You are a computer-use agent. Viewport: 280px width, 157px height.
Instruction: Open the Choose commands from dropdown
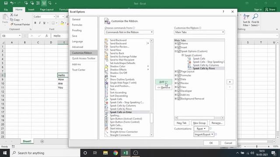point(129,32)
